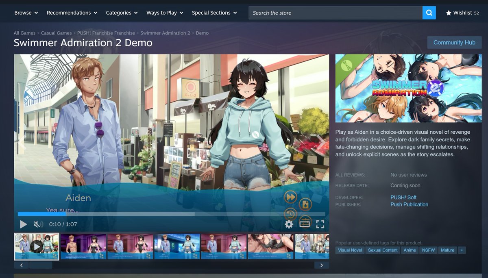This screenshot has height=278, width=488.
Task: Open the Wishlist star link
Action: pos(462,13)
